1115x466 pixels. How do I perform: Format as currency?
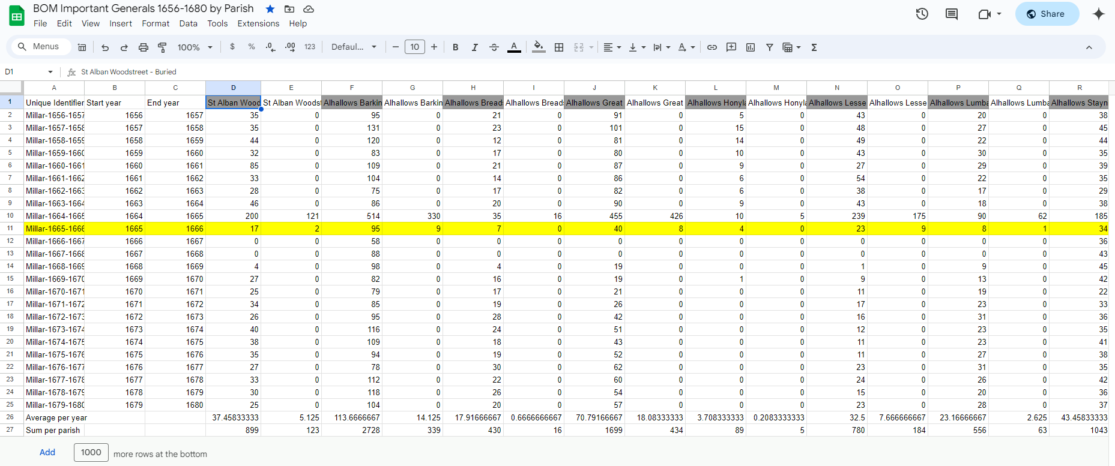tap(232, 47)
